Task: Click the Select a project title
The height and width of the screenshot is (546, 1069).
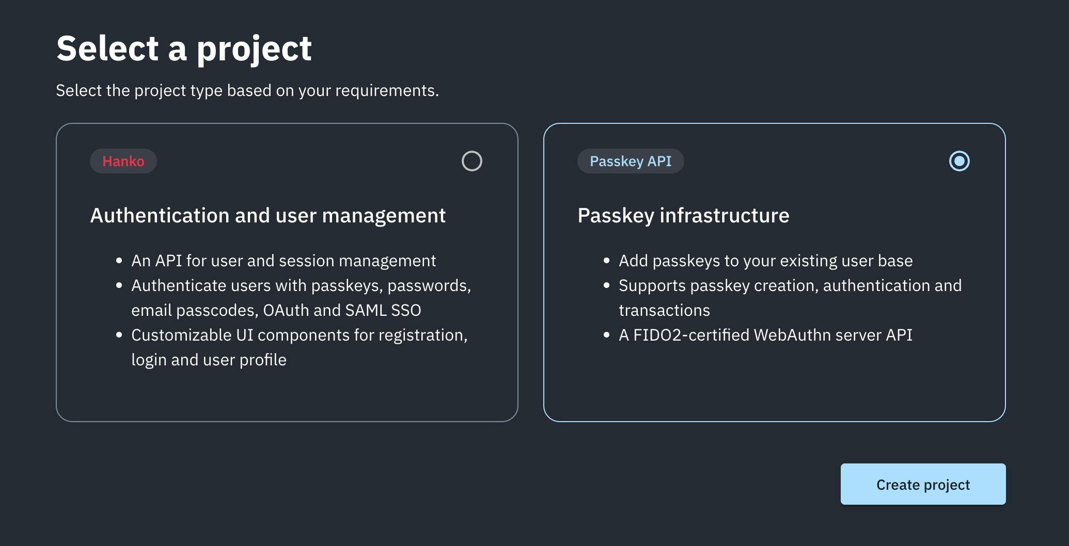Action: click(x=184, y=47)
